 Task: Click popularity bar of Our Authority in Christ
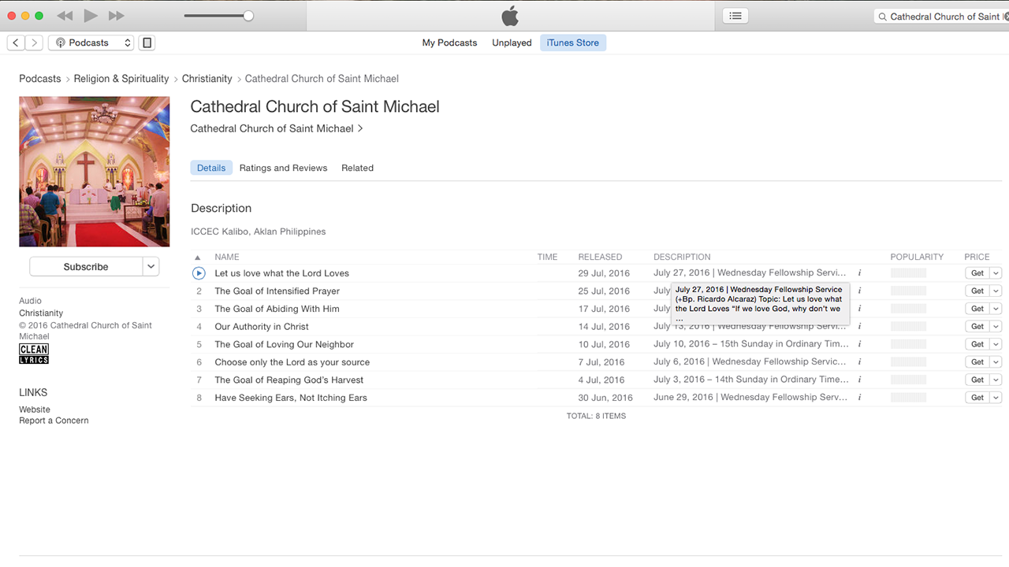pos(908,327)
